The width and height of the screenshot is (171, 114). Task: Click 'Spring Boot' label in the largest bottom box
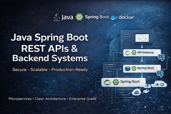tap(130, 82)
